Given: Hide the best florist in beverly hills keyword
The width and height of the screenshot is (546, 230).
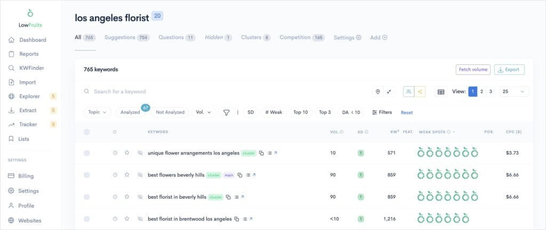Looking at the screenshot, I should (140, 197).
